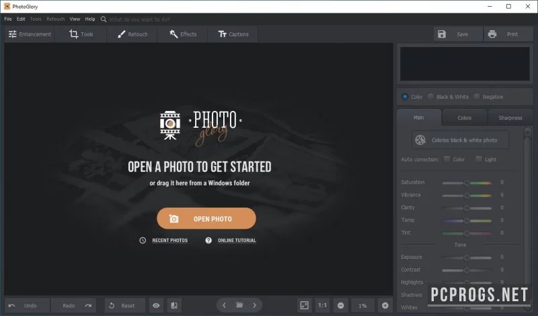This screenshot has width=538, height=316.
Task: Open the Online Tutorial link
Action: pyautogui.click(x=237, y=241)
